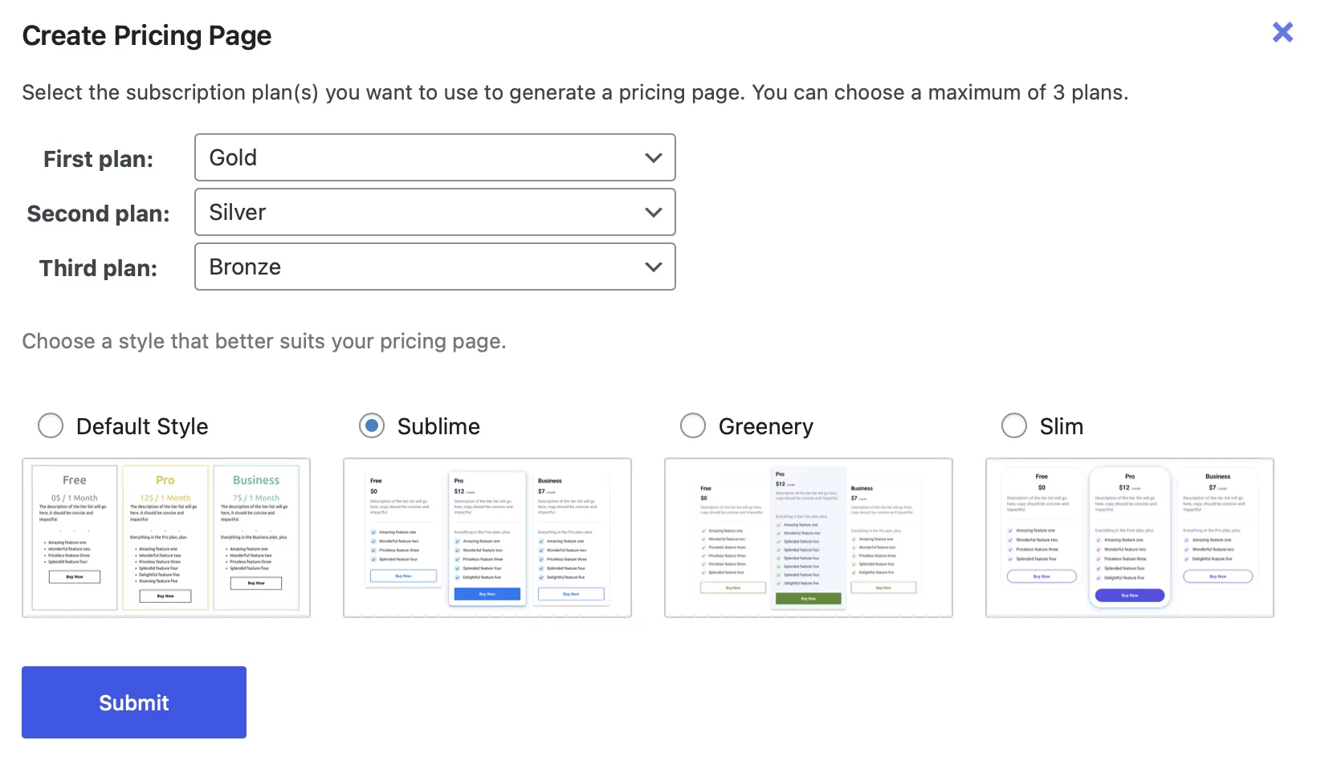Click the Create Pricing Page heading
Image resolution: width=1325 pixels, height=773 pixels.
(x=147, y=36)
